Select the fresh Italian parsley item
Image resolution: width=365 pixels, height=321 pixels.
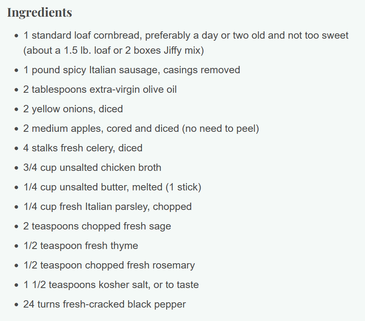[x=107, y=207]
